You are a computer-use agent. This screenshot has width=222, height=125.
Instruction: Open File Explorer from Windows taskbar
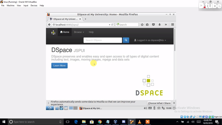pos(84,122)
